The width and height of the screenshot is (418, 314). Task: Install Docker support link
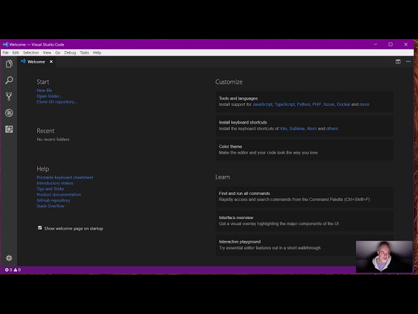click(x=344, y=105)
